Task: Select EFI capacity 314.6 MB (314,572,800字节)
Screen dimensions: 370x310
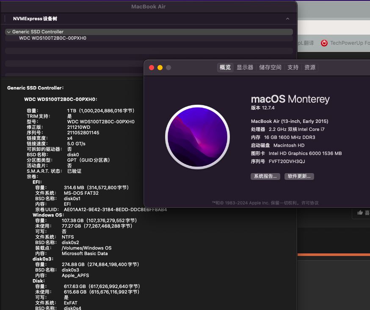Action: click(x=96, y=188)
